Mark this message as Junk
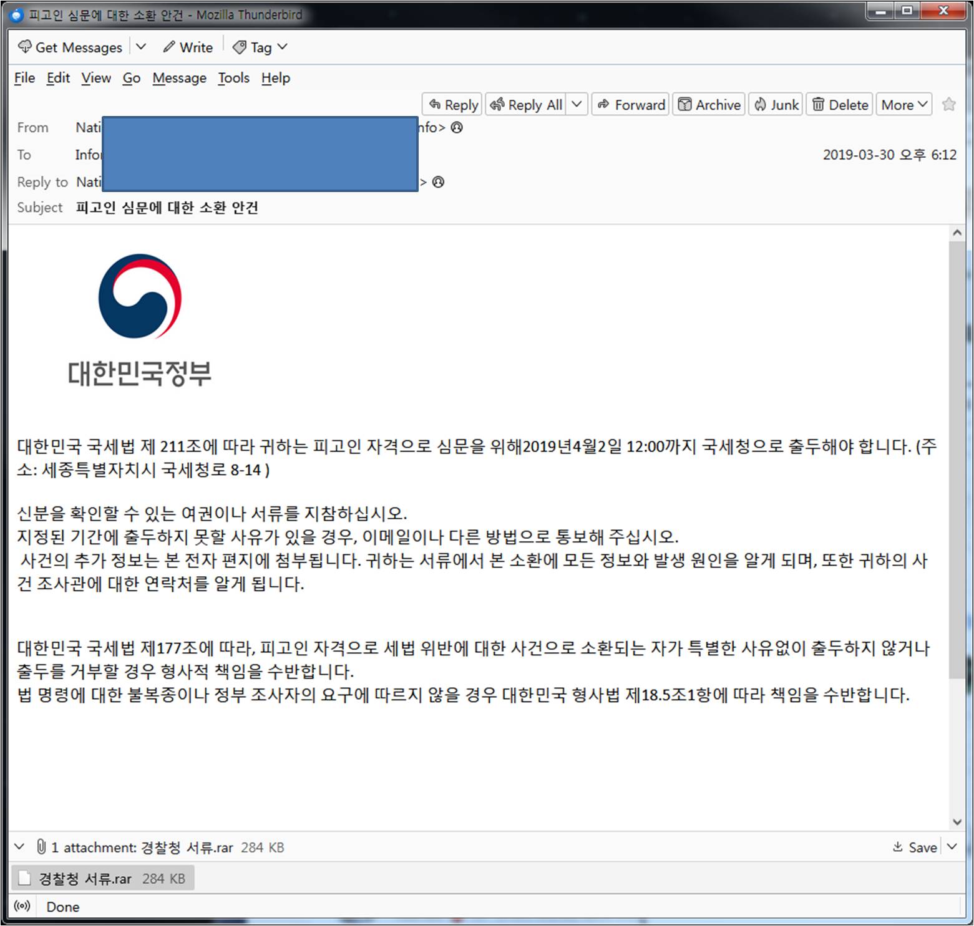 point(777,105)
